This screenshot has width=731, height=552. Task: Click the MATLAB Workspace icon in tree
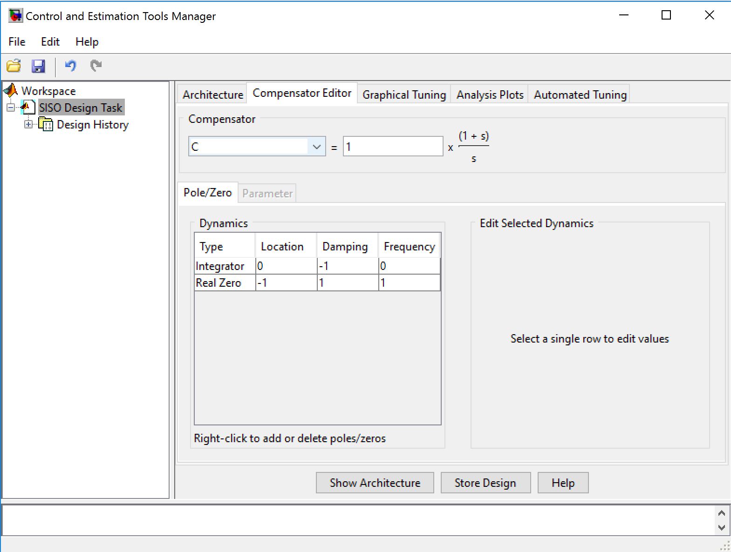pos(11,91)
